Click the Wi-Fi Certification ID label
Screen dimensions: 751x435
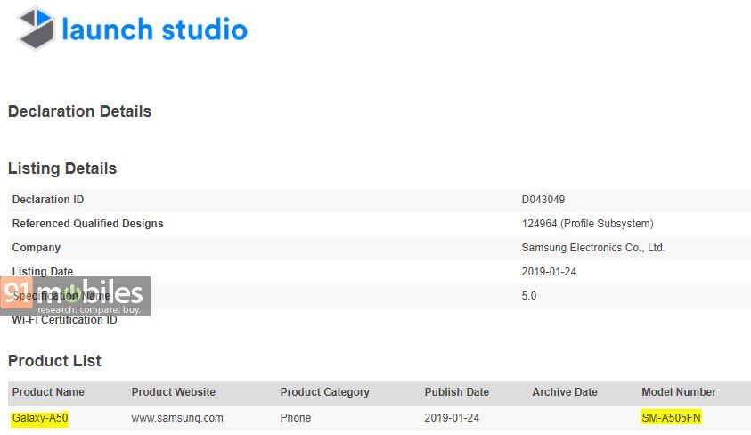[65, 320]
